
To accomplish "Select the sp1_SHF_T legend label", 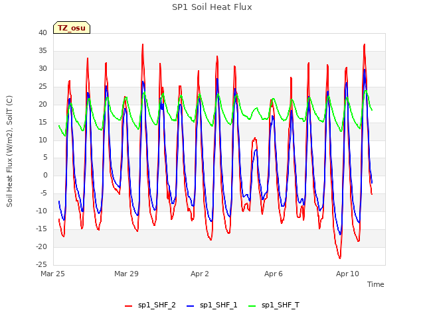I will [280, 305].
